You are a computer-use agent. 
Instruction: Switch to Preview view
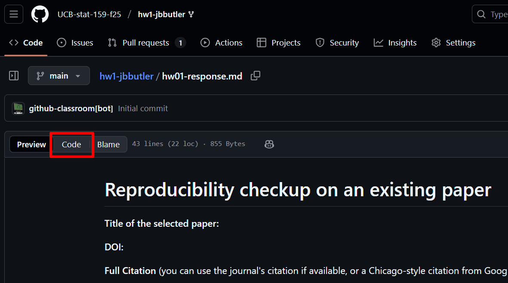pyautogui.click(x=31, y=145)
